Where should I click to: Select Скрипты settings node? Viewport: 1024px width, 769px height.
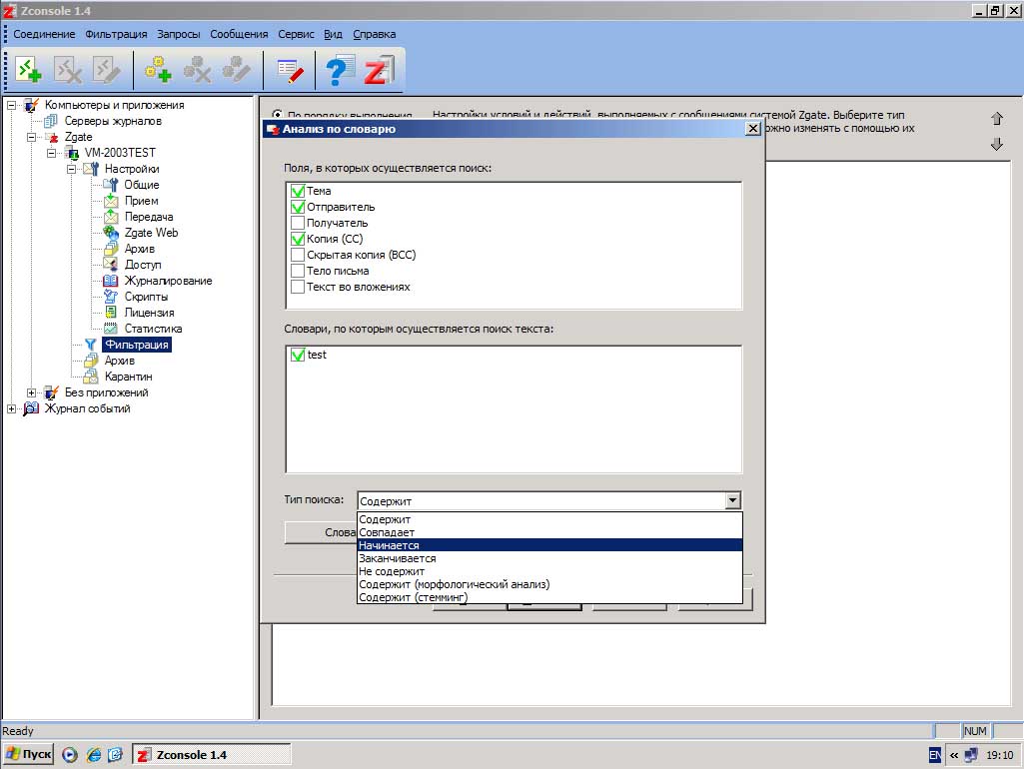click(146, 297)
